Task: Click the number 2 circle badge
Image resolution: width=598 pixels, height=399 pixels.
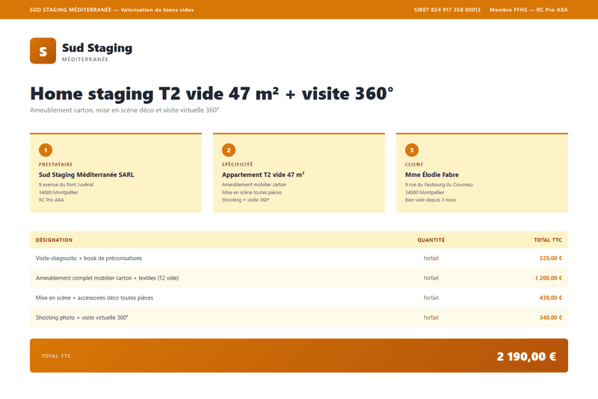Action: pos(229,150)
